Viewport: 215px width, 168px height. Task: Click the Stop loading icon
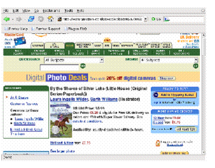pos(41,19)
